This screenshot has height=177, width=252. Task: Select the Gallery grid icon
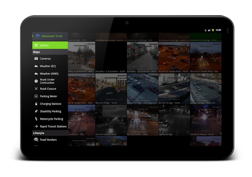pyautogui.click(x=36, y=45)
